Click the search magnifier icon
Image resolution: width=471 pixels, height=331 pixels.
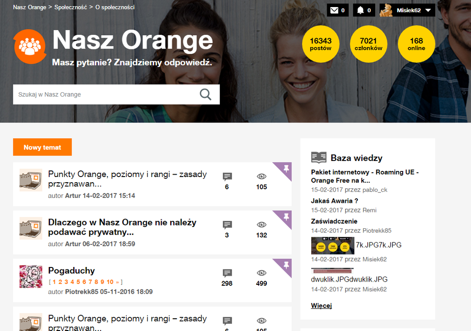coord(206,94)
